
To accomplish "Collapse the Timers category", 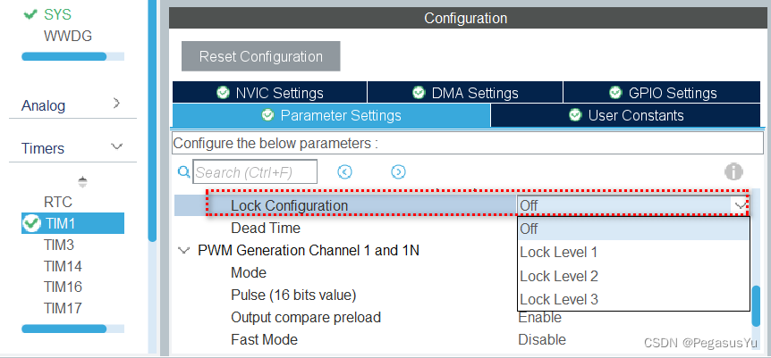I will 116,147.
